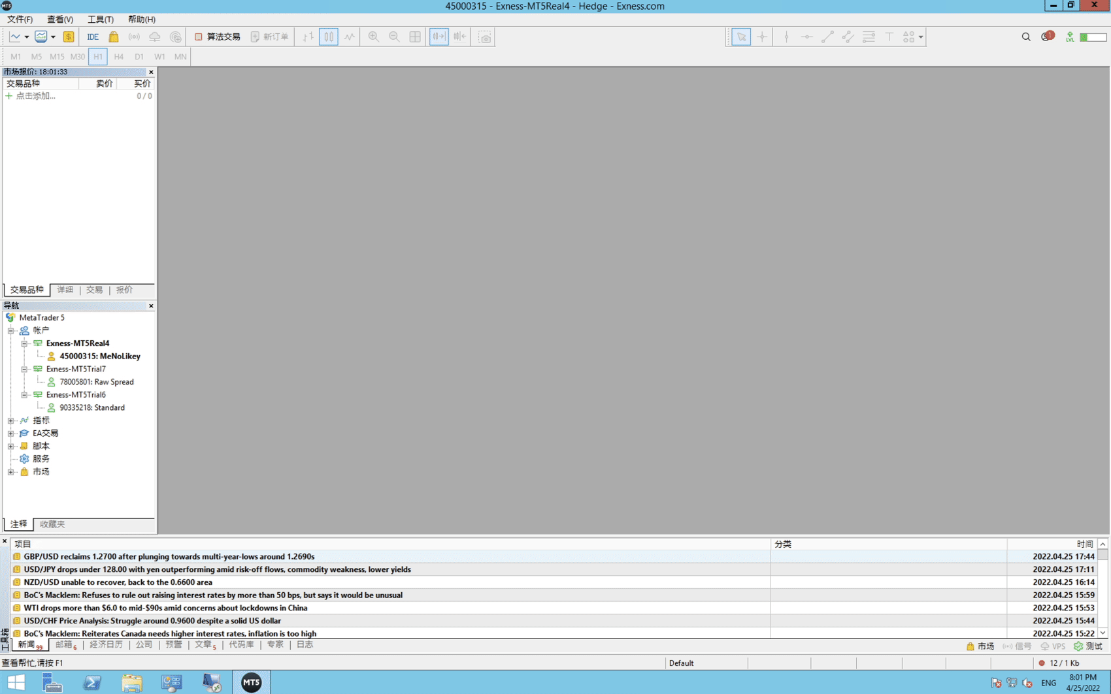Collapse the Exness-MT5Real4 server node
Image resolution: width=1111 pixels, height=694 pixels.
[24, 343]
